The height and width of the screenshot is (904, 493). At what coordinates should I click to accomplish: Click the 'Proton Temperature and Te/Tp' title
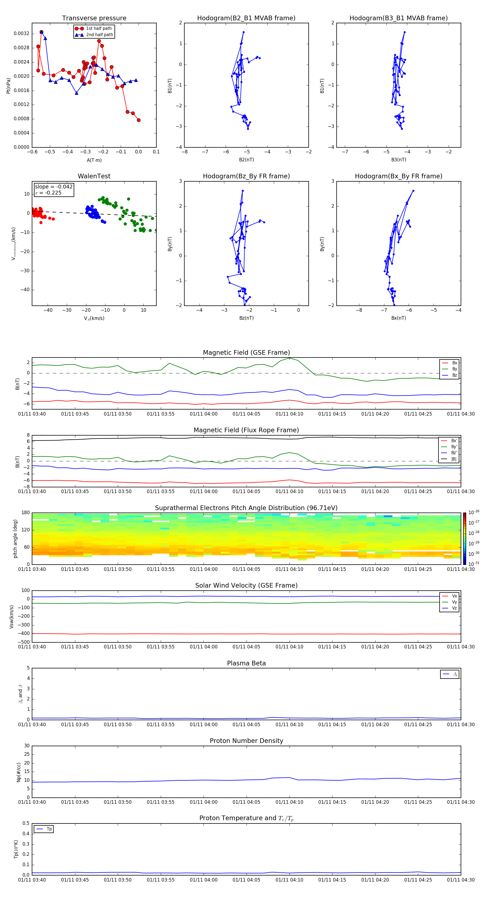pos(246,818)
